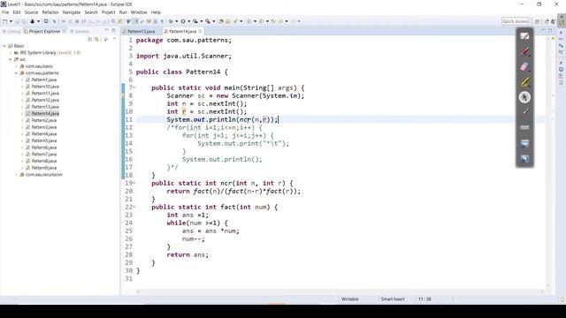Screen dimensions: 566x318
Task: Select the red pen annotation tool
Action: coord(524,51)
